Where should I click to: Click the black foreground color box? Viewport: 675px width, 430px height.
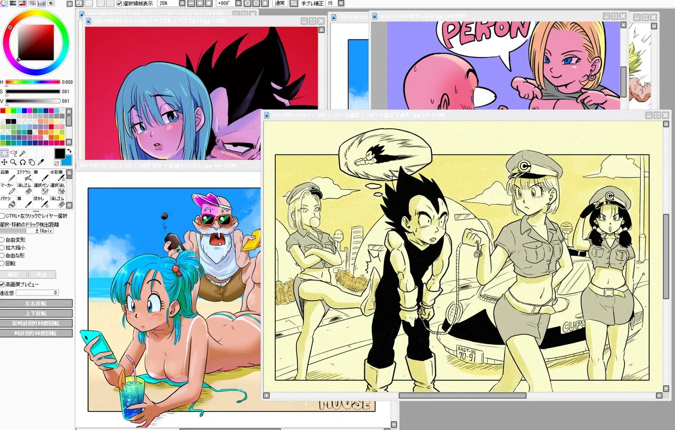[60, 153]
